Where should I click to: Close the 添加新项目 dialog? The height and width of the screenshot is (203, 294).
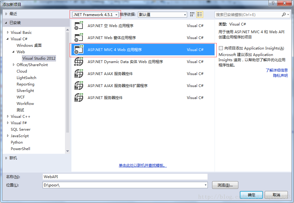(x=284, y=3)
